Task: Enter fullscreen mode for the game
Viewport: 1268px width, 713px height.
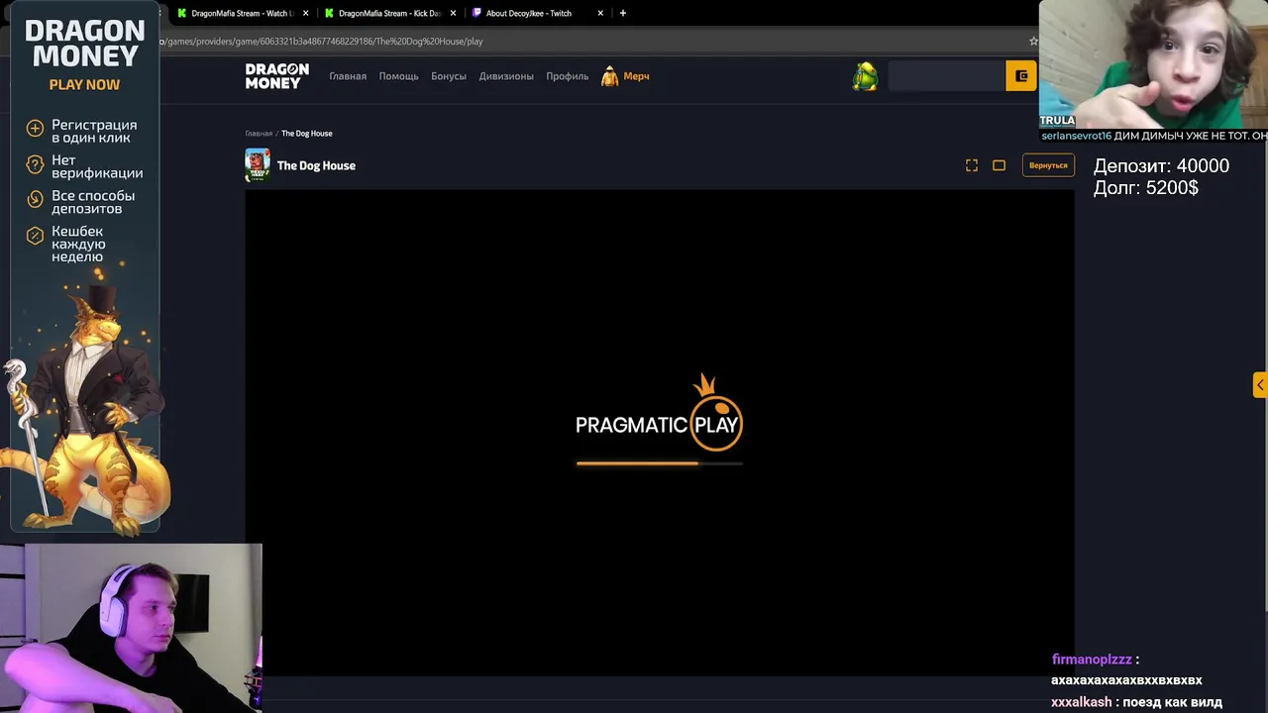Action: 972,165
